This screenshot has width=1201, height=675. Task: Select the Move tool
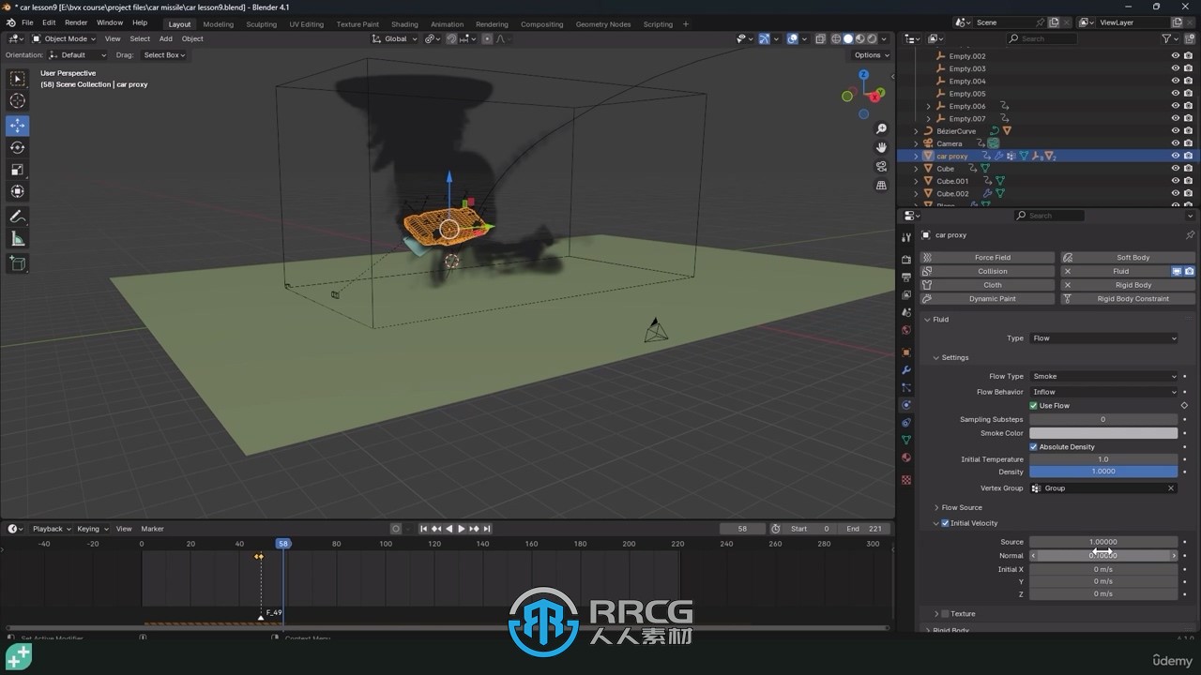[17, 126]
